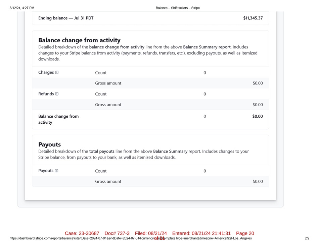Click the Payouts gross amount value $0.00
Image resolution: width=319 pixels, height=246 pixels.
258,181
